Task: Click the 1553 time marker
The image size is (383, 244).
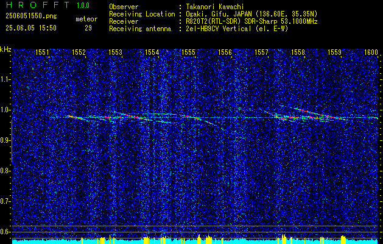Action: pyautogui.click(x=115, y=52)
